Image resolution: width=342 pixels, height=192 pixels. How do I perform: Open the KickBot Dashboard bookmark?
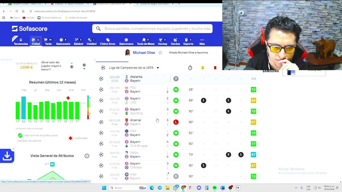(x=76, y=18)
